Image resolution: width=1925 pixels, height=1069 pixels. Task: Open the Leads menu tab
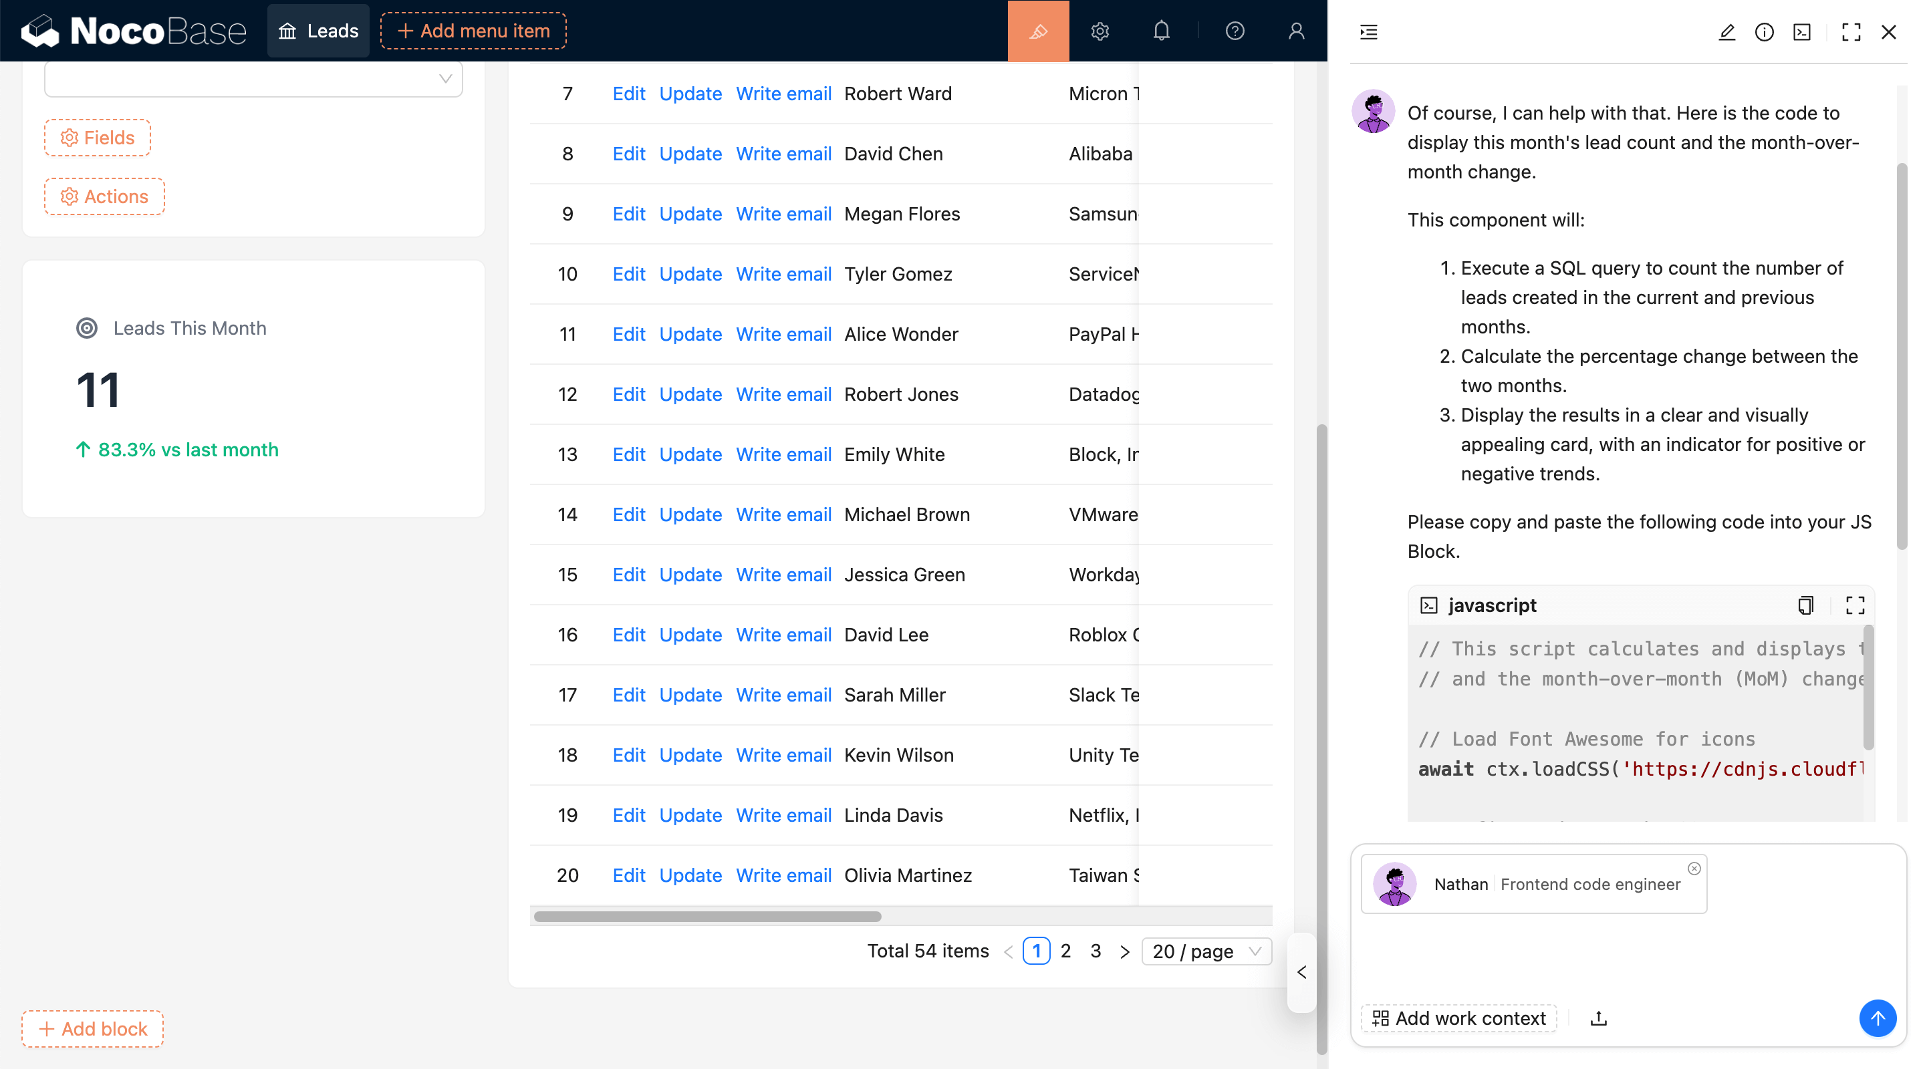pos(318,31)
